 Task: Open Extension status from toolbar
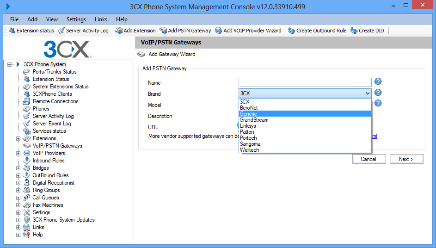(x=31, y=31)
